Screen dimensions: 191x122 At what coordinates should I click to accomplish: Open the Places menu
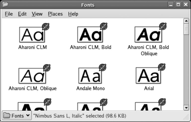tap(55, 14)
